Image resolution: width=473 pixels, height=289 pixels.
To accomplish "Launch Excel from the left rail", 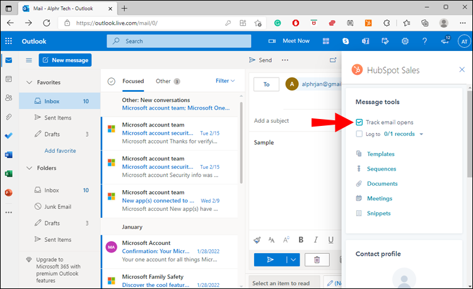I will pos(9,174).
